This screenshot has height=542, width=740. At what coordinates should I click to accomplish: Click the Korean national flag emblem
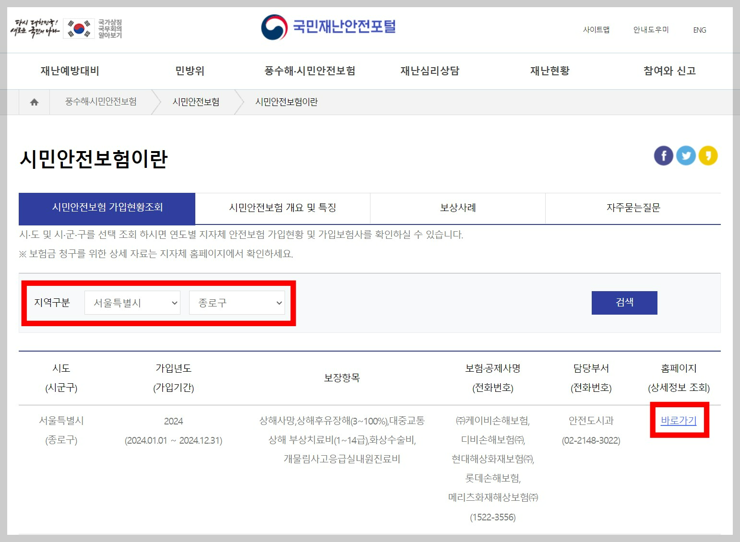click(x=78, y=28)
